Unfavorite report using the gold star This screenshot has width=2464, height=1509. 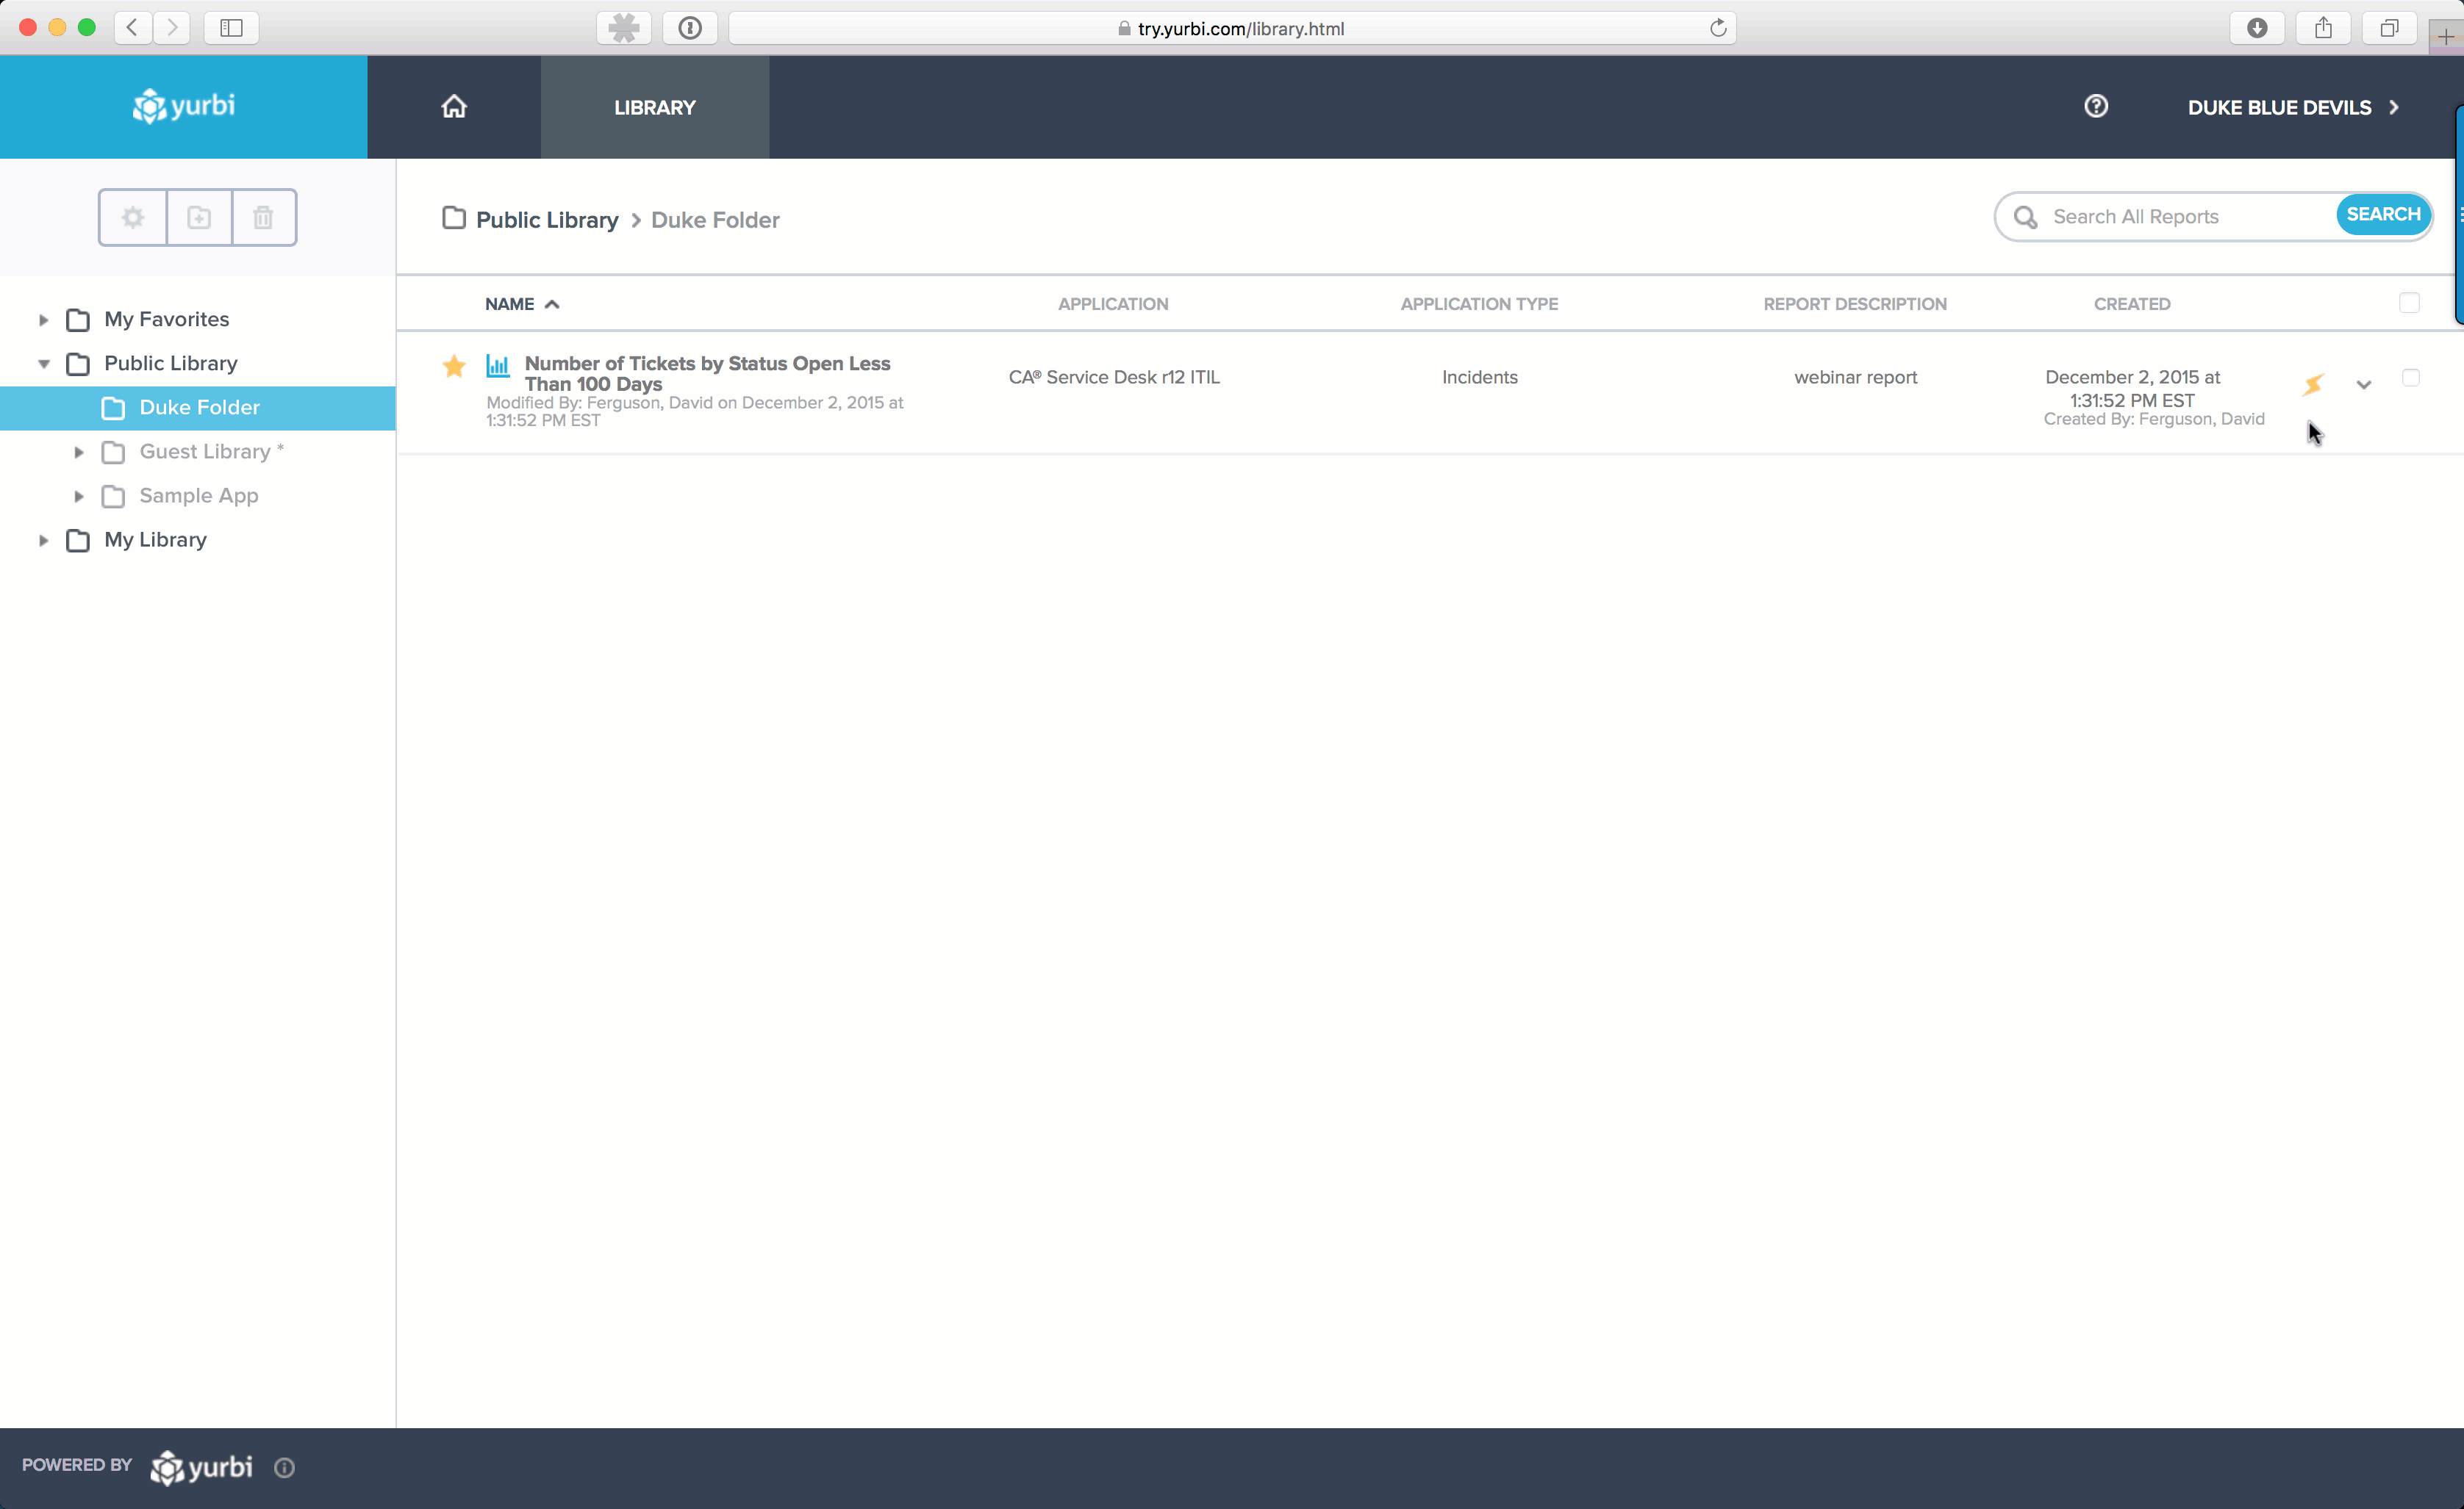454,366
